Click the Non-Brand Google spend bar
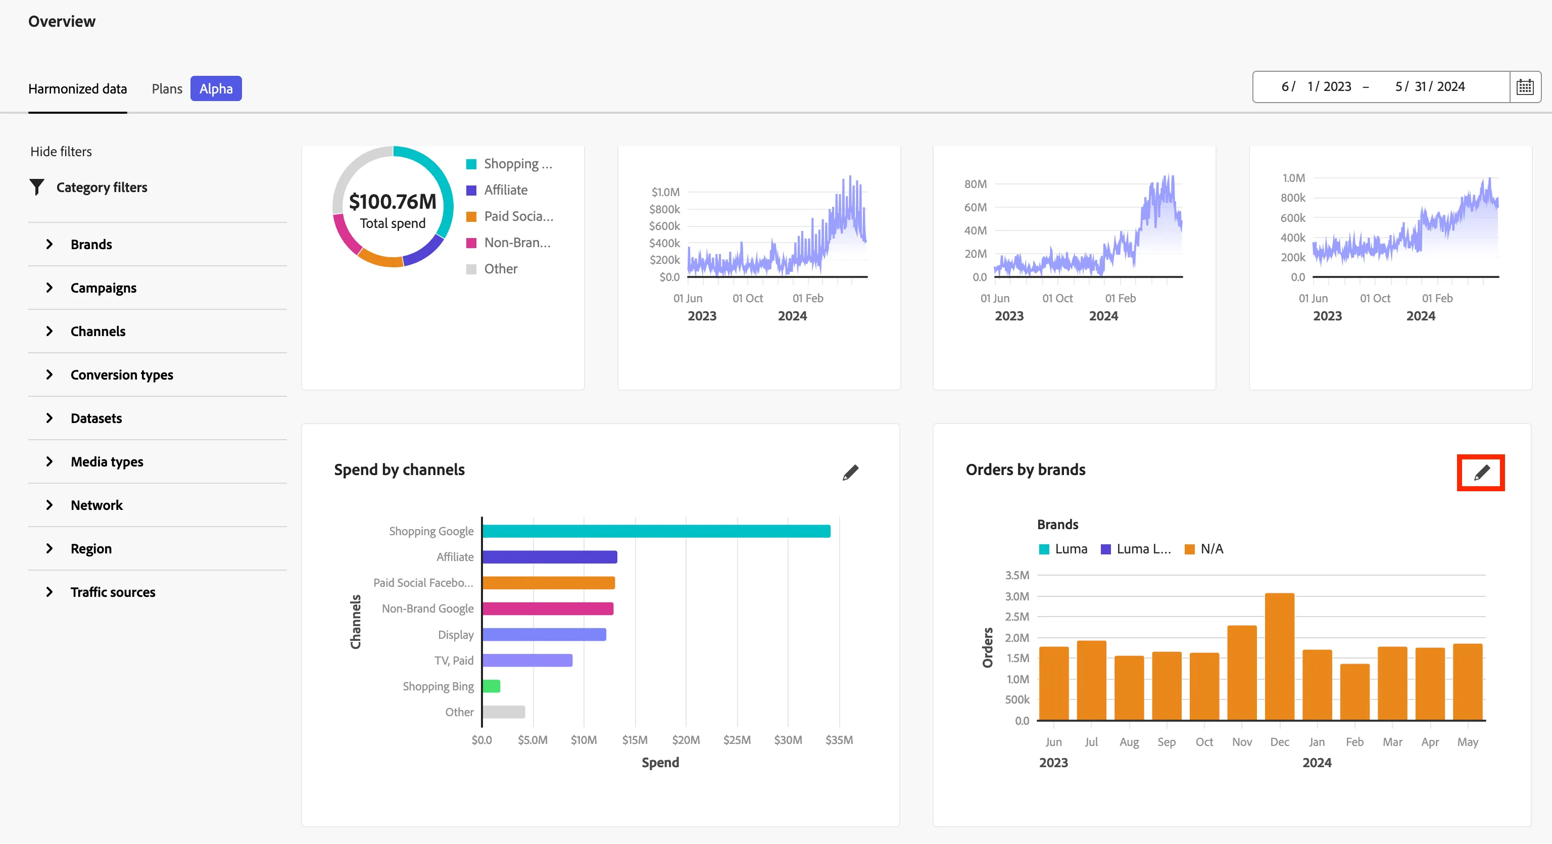 click(x=548, y=609)
